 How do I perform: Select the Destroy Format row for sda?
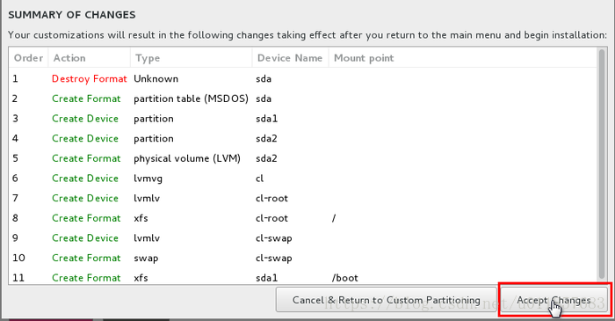[303, 78]
